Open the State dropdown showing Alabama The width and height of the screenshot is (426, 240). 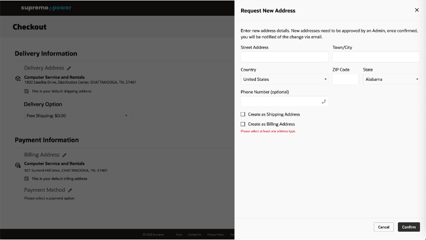point(391,79)
